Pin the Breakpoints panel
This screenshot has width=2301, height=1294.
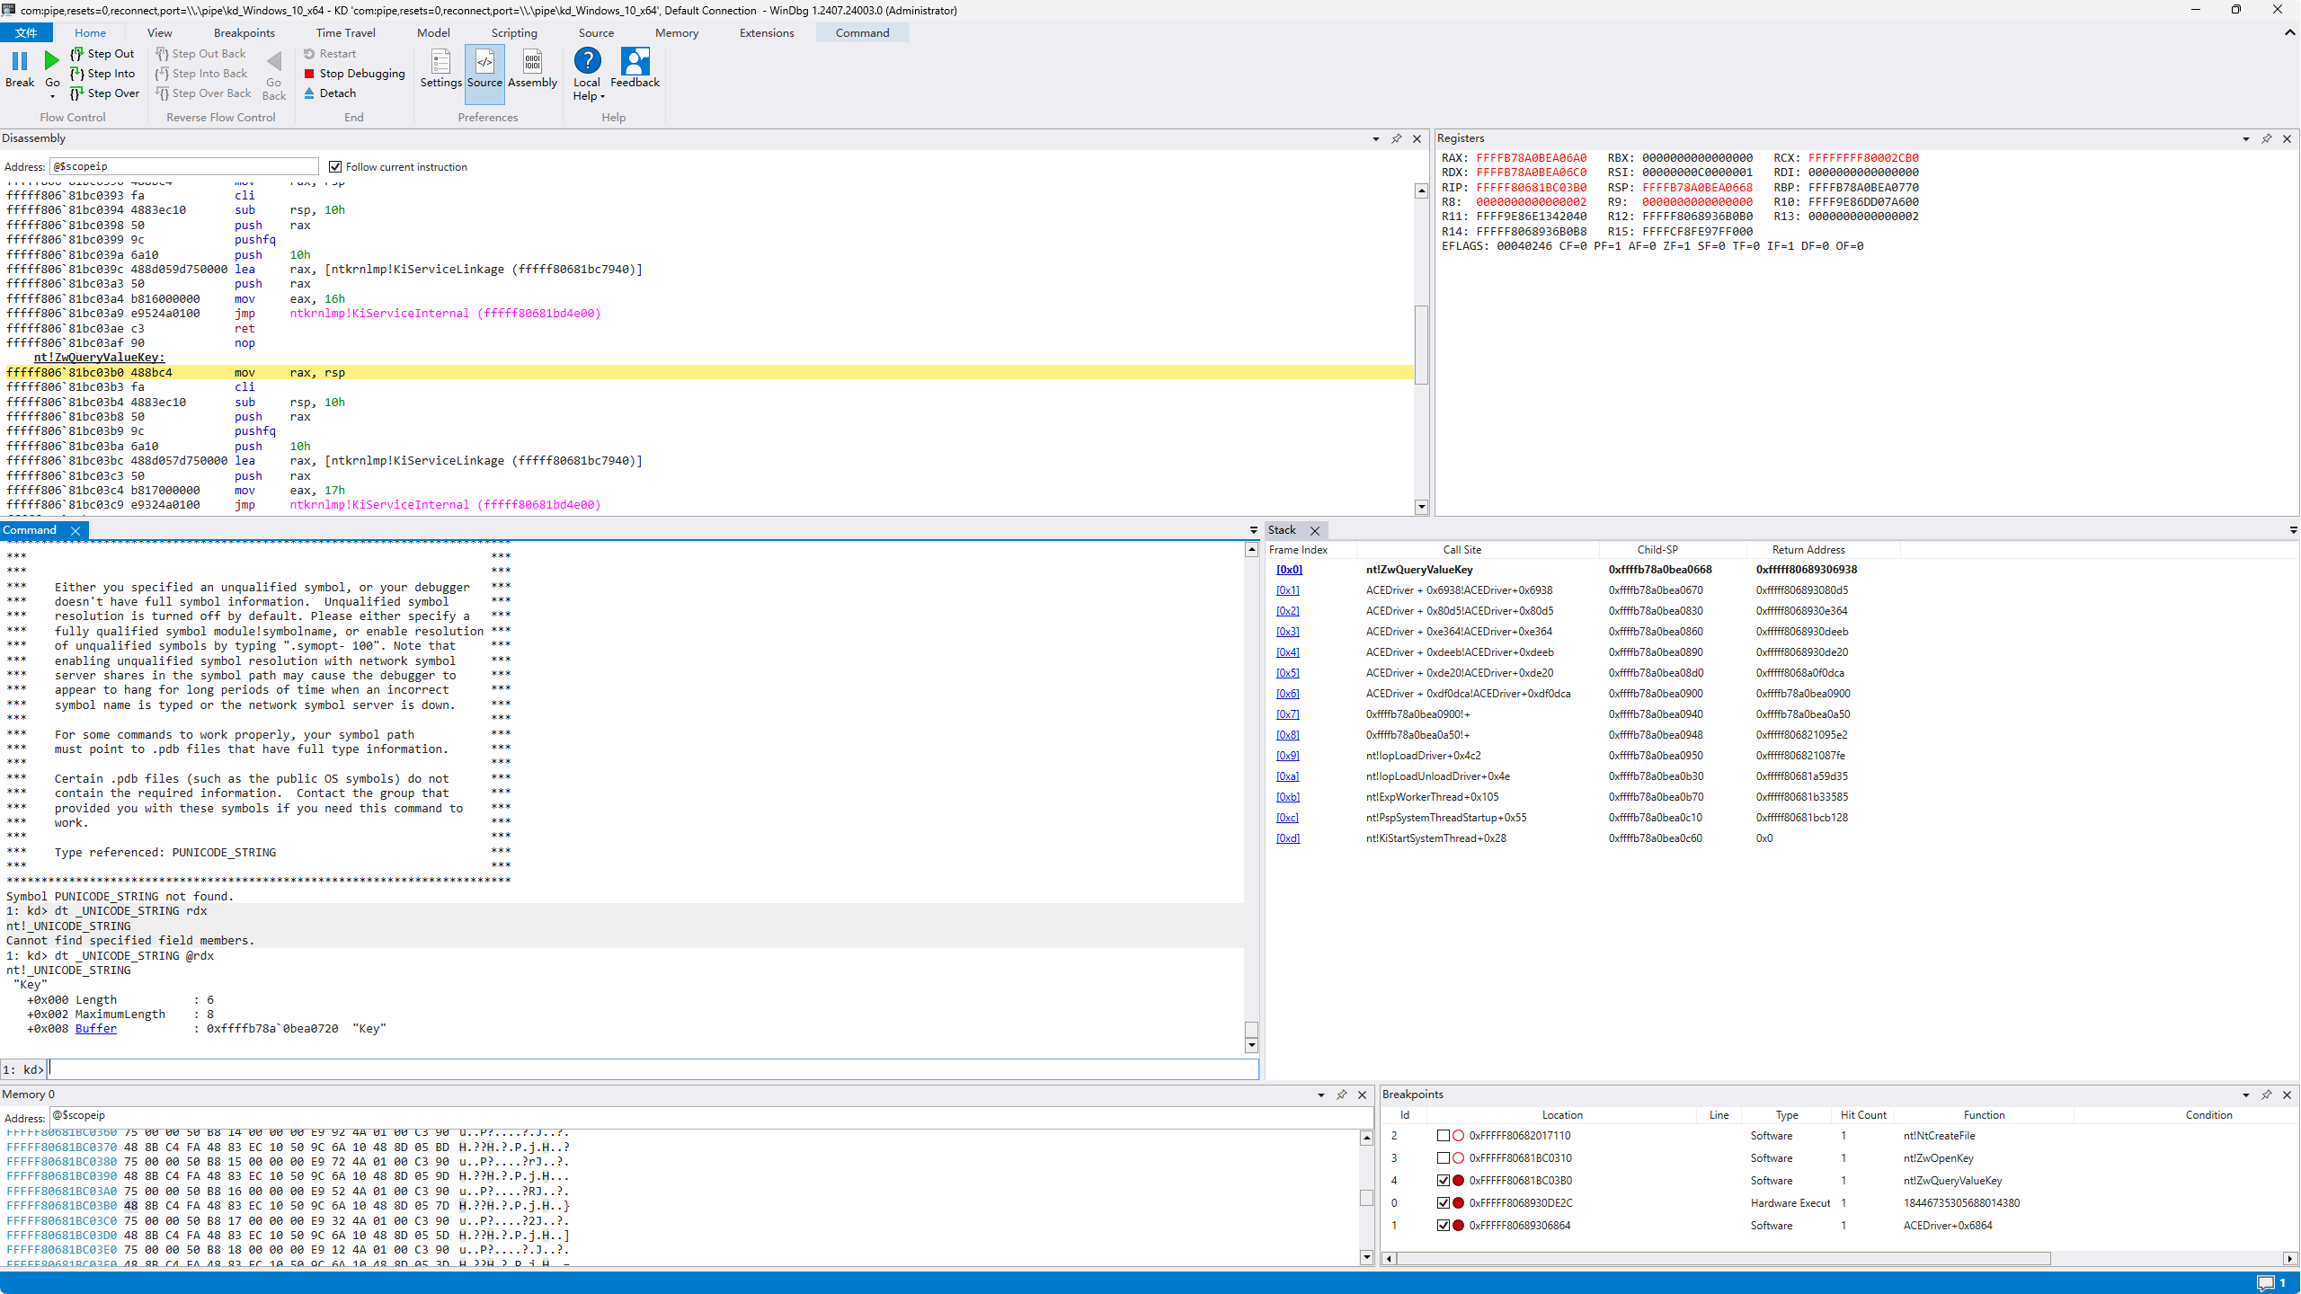pos(2266,1095)
